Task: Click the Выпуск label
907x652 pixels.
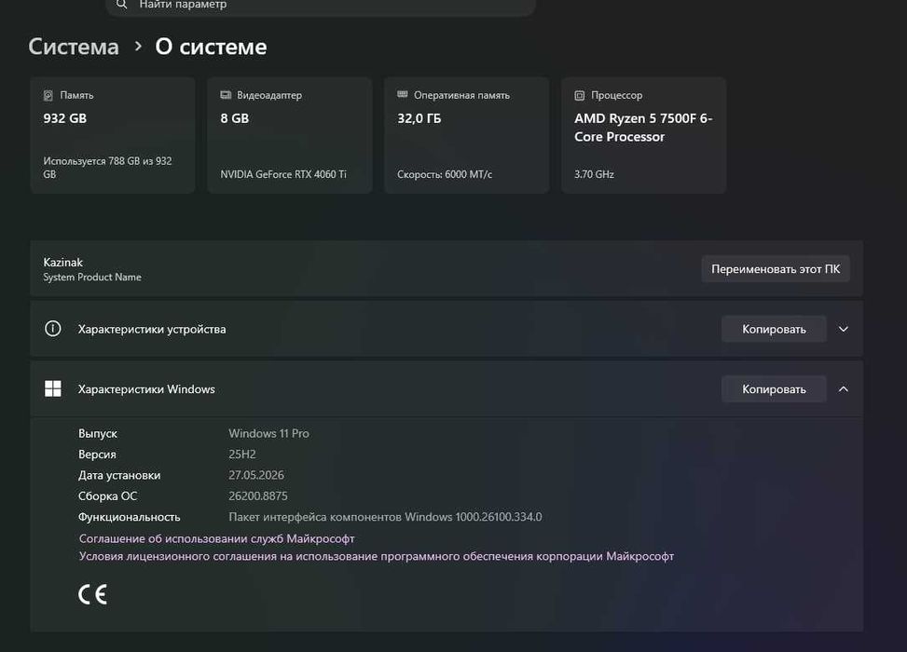Action: (x=98, y=433)
